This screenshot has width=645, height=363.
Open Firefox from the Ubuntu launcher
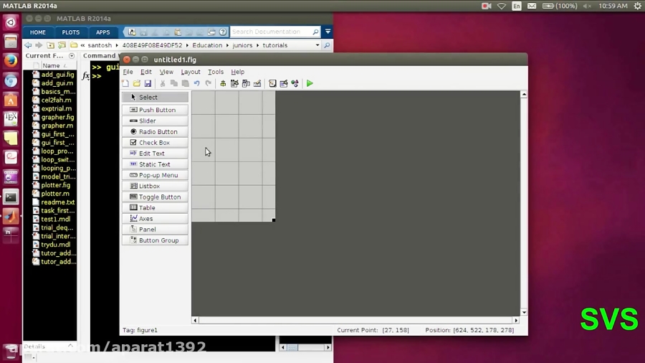coord(11,61)
